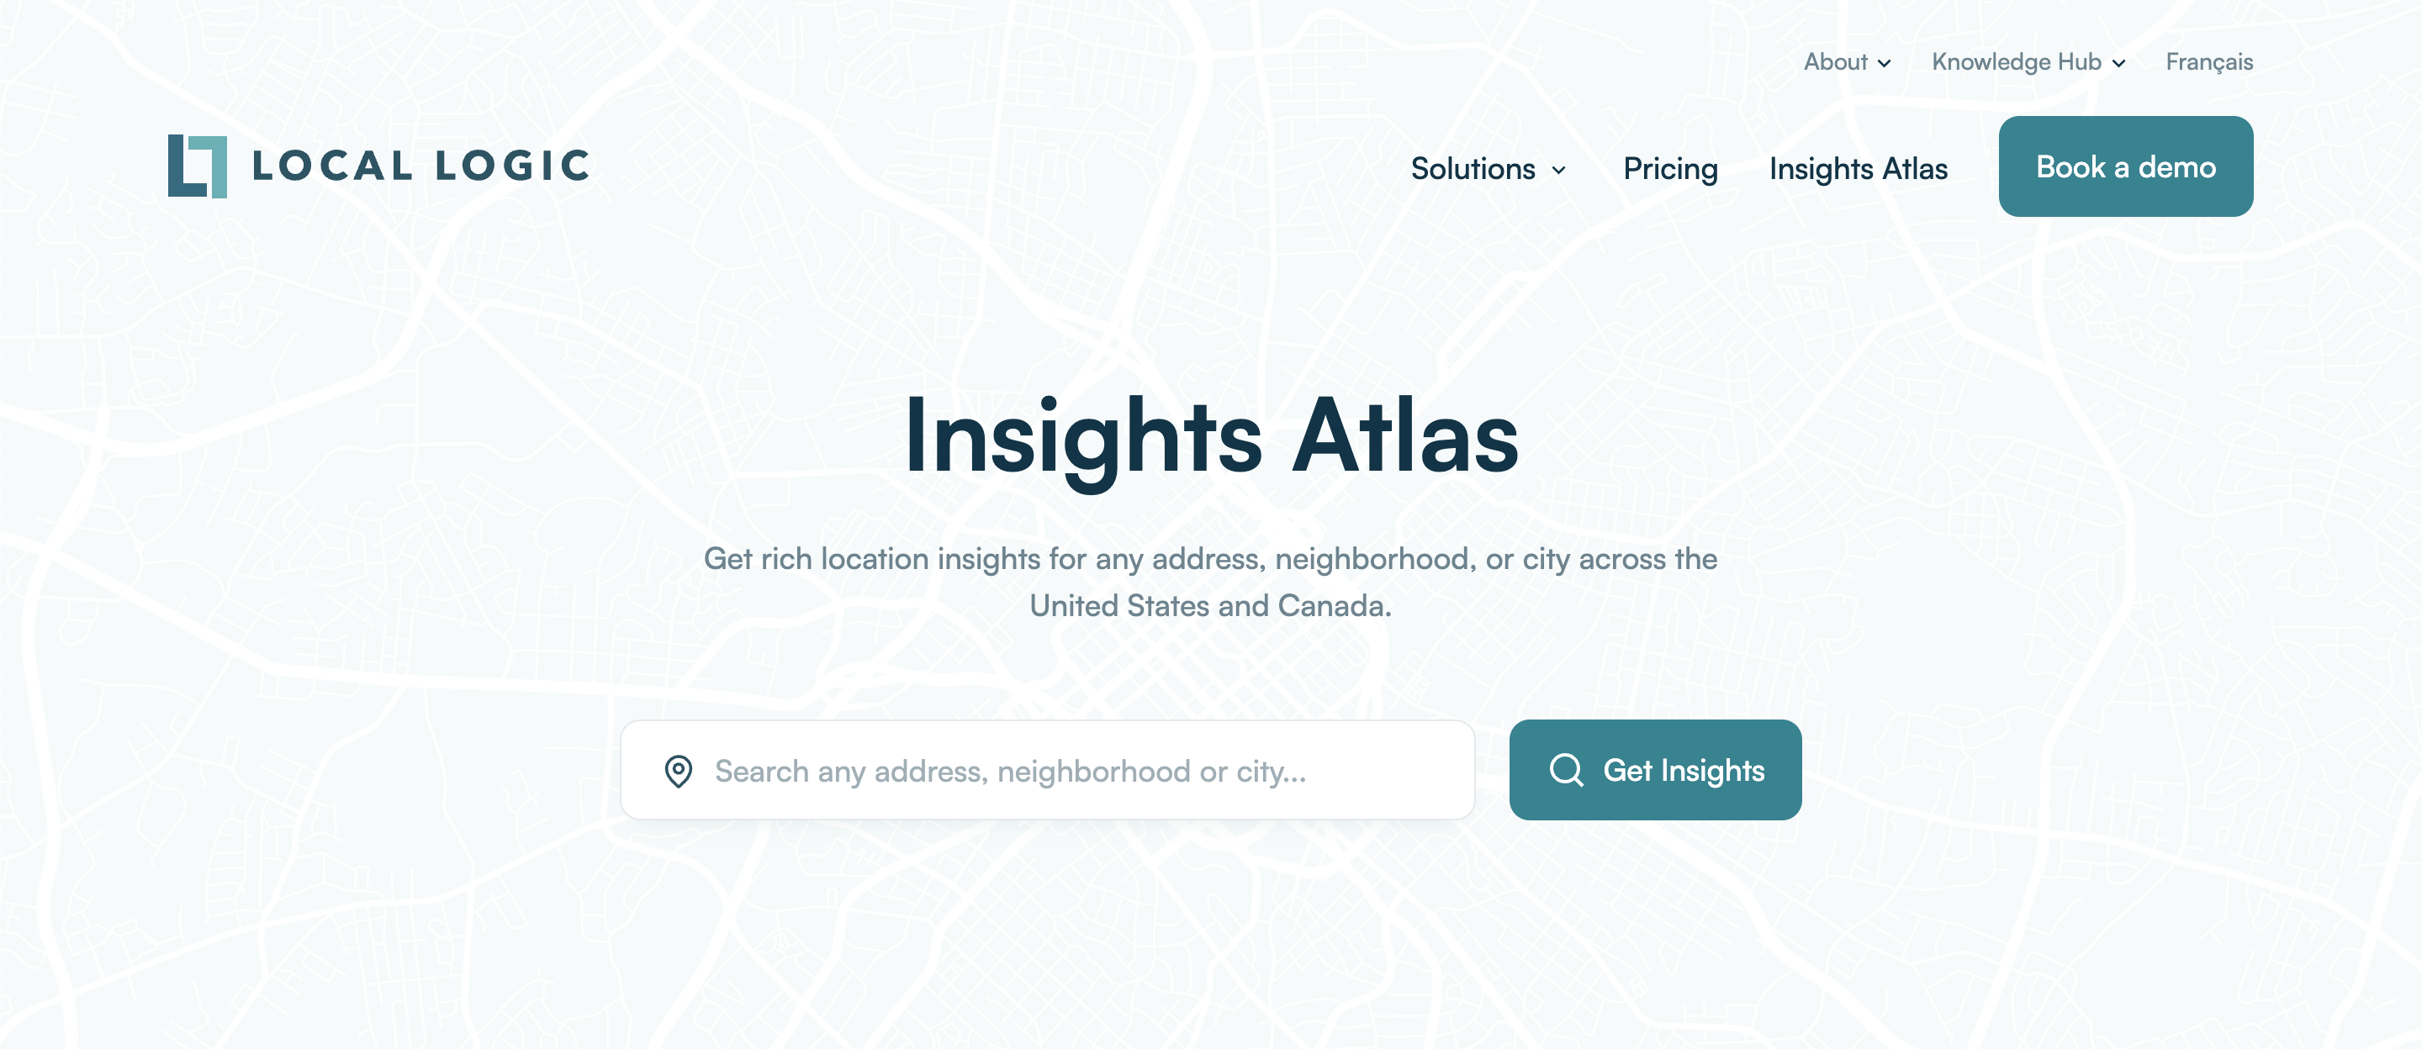Image resolution: width=2422 pixels, height=1049 pixels.
Task: Select the Insights Atlas navigation item
Action: (x=1859, y=167)
